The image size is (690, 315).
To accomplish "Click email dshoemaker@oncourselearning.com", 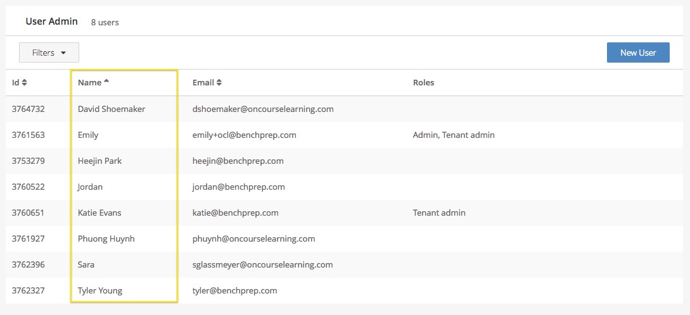I will click(263, 109).
